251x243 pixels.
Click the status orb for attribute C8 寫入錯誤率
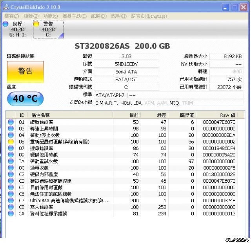(11, 207)
